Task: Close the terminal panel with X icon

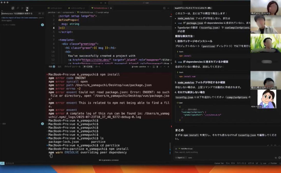Action: 168,67
